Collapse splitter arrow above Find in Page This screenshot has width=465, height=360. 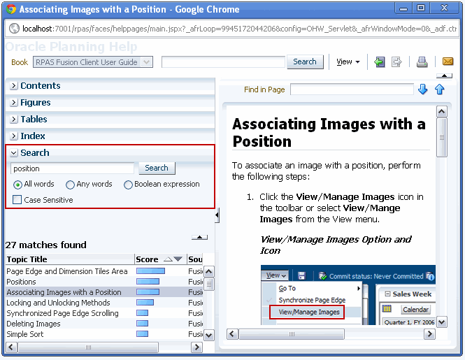[444, 75]
